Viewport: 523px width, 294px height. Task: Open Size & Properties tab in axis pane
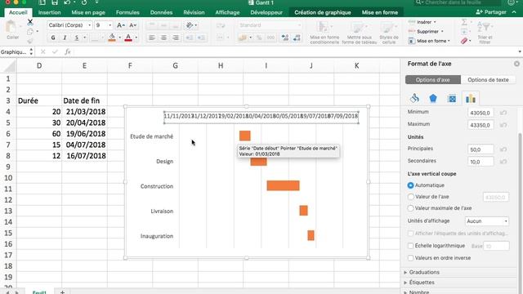452,98
